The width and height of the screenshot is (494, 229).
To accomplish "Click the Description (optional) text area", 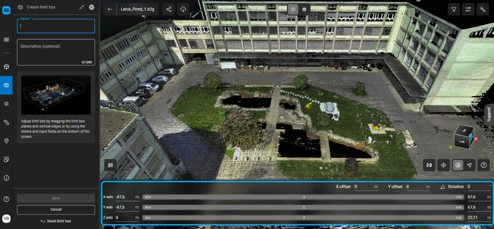I will click(56, 53).
